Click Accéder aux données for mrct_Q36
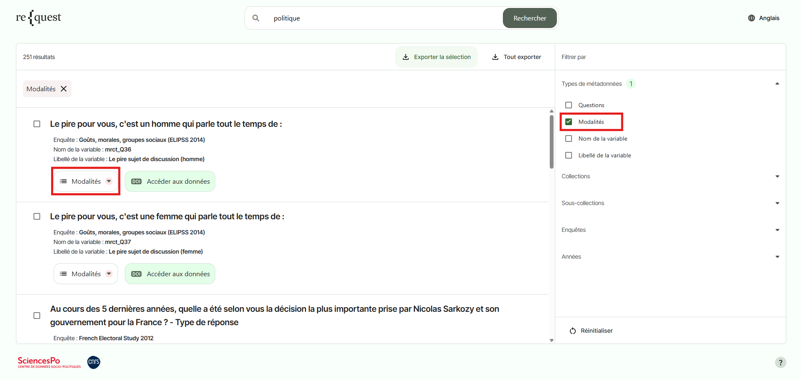This screenshot has width=801, height=380. 170,181
